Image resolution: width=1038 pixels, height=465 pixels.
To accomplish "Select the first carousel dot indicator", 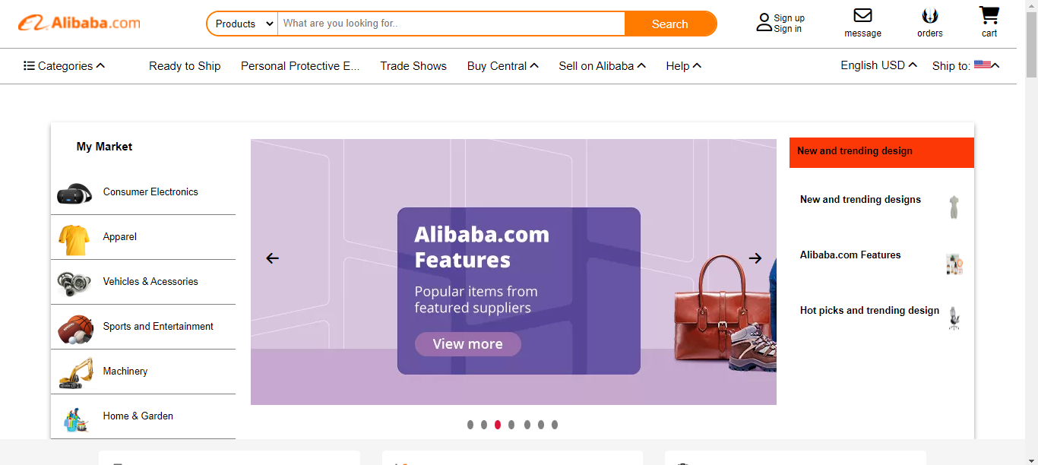I will click(470, 425).
